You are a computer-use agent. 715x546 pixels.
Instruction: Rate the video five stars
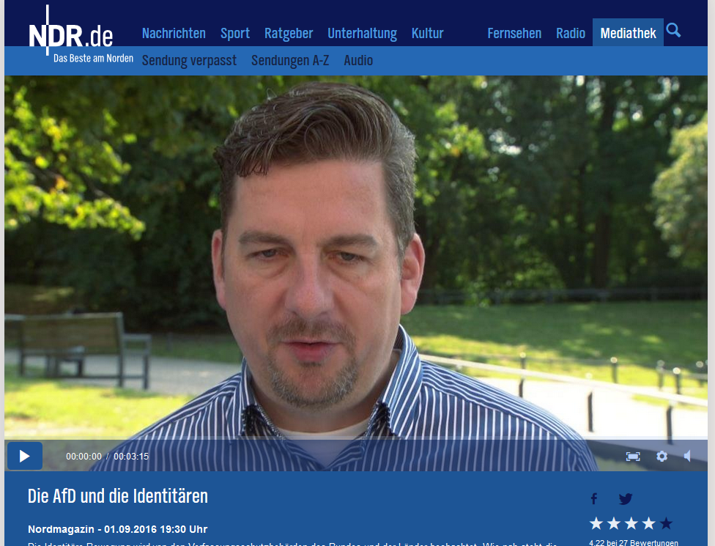click(x=666, y=523)
